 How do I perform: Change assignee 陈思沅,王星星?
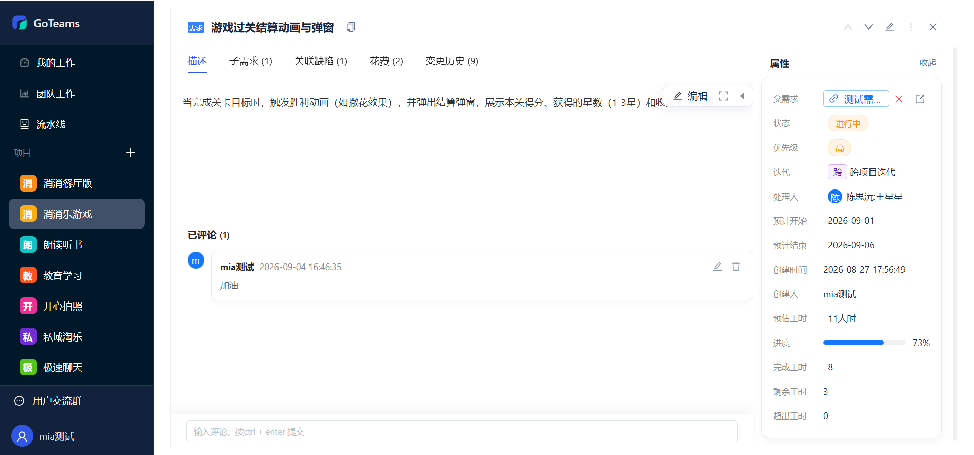[x=865, y=197]
